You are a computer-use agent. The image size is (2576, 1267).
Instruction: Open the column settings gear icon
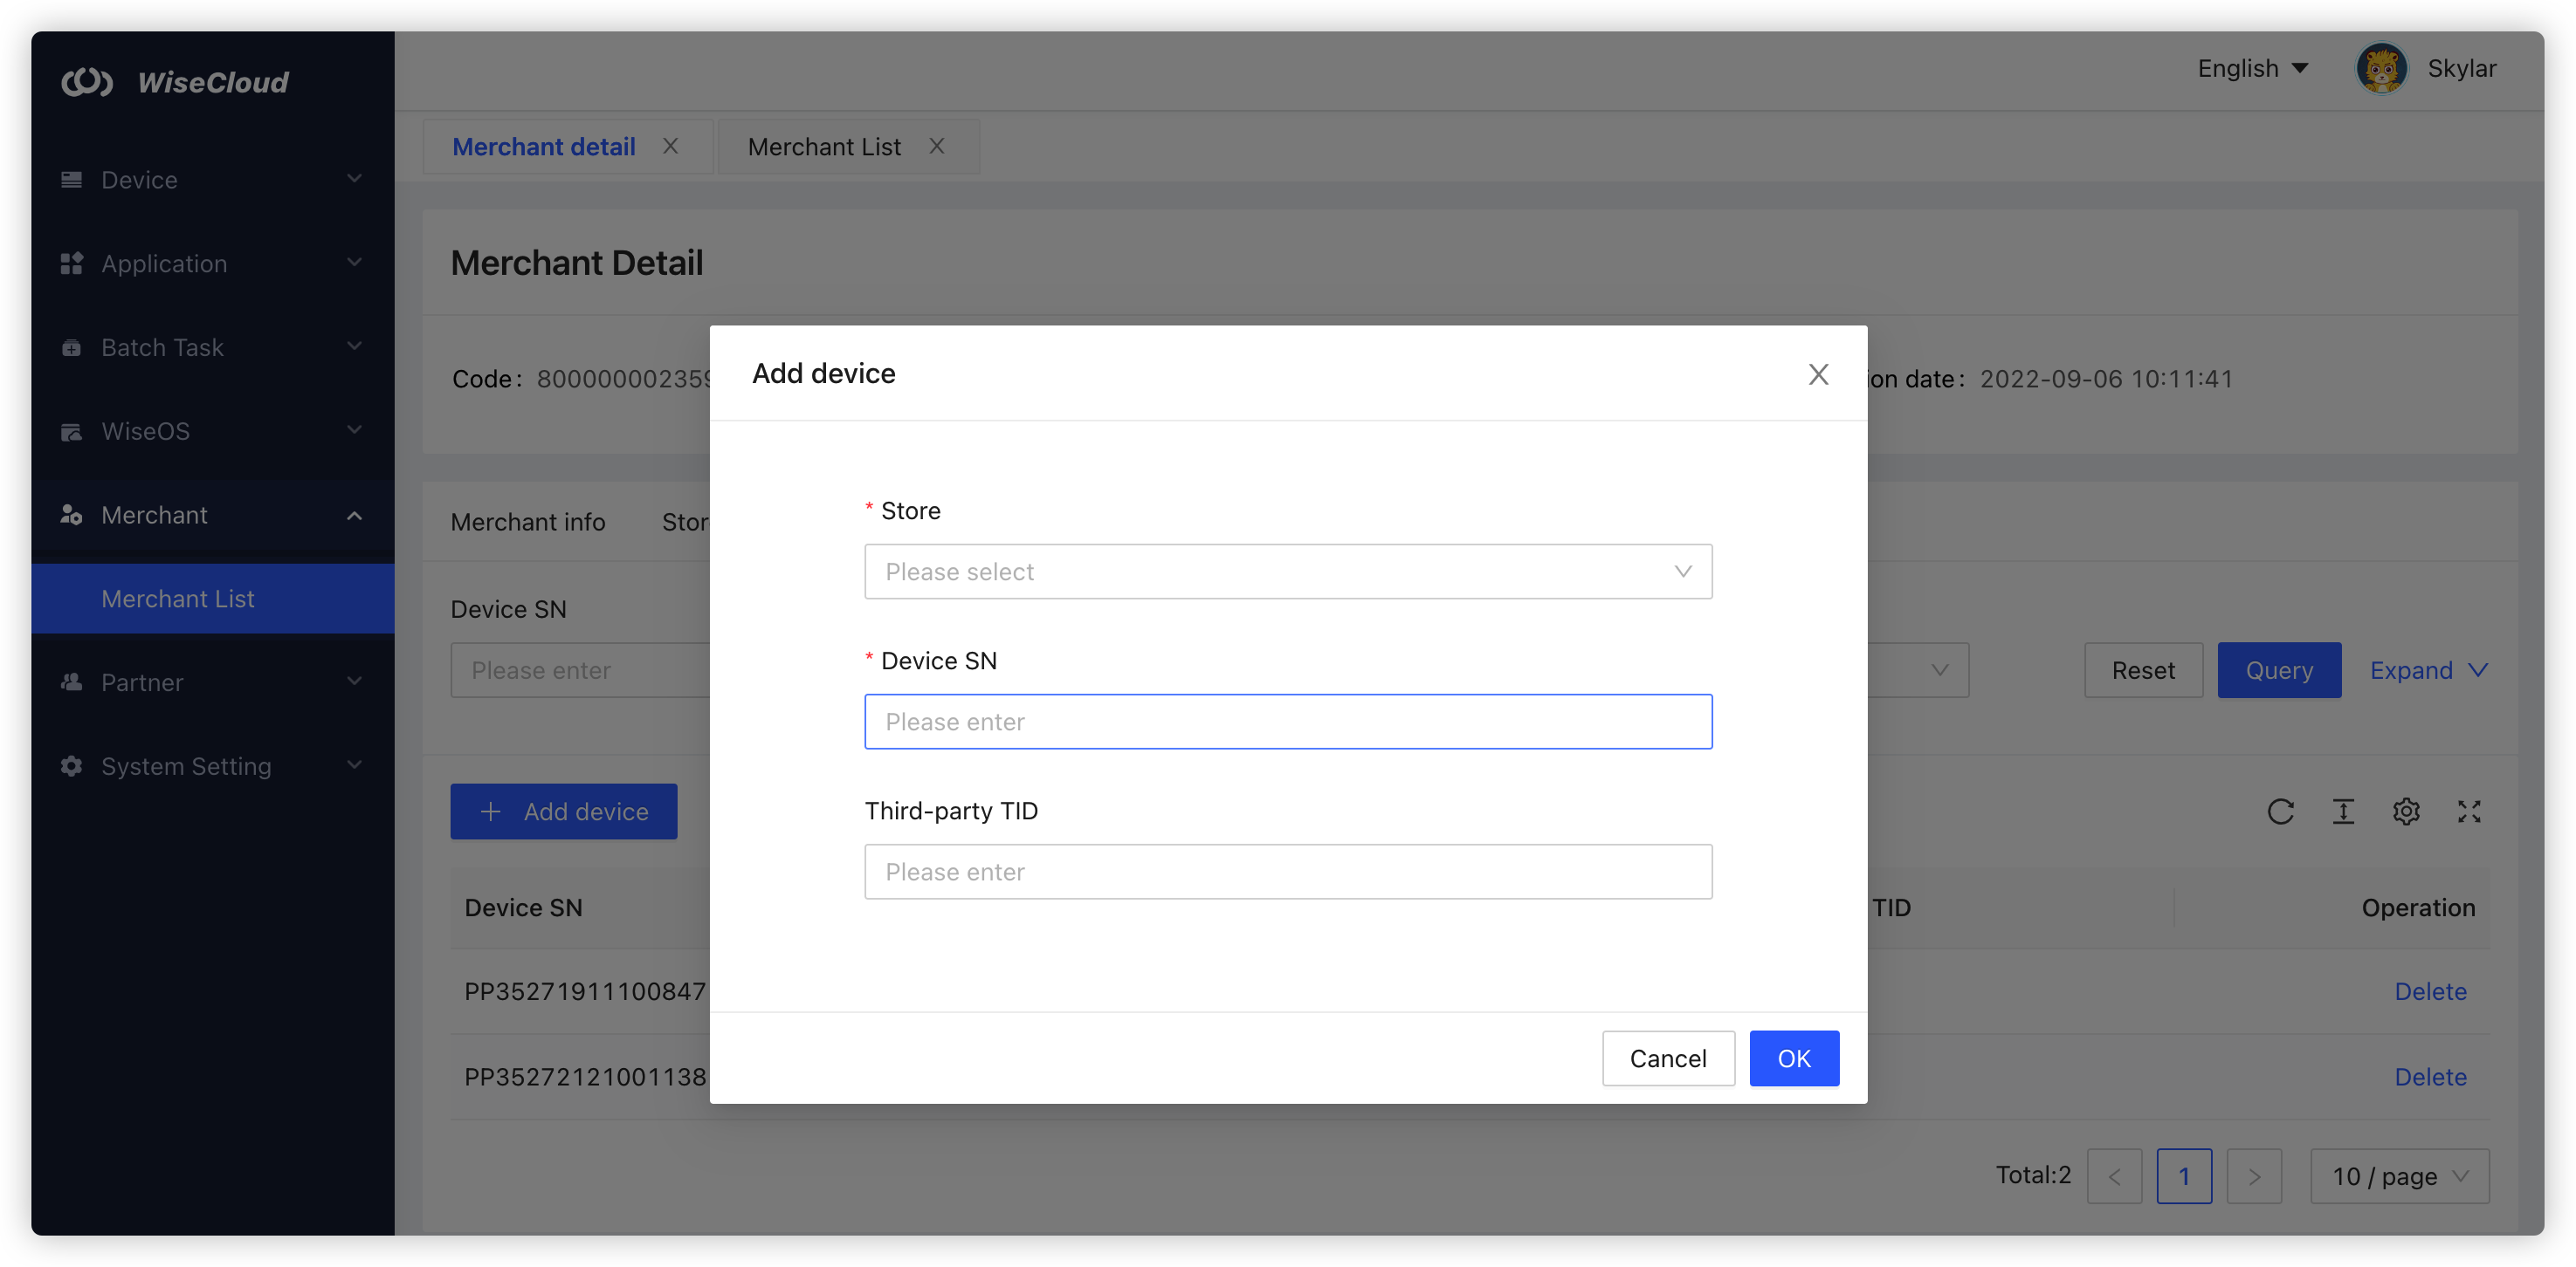(2406, 812)
